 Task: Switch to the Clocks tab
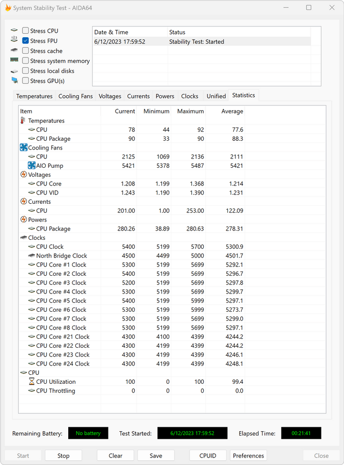point(190,96)
